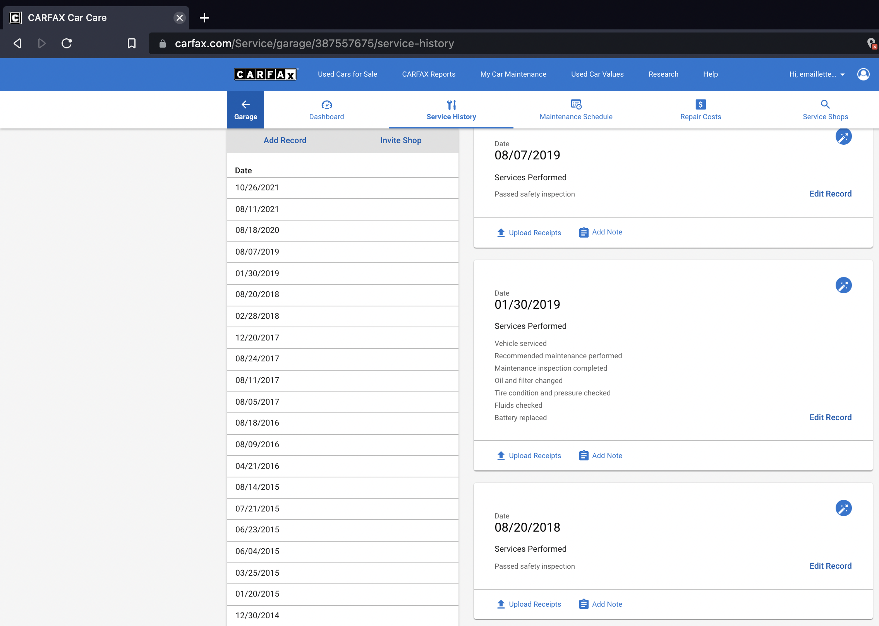Open the Help menu
Viewport: 879px width, 626px height.
tap(710, 74)
